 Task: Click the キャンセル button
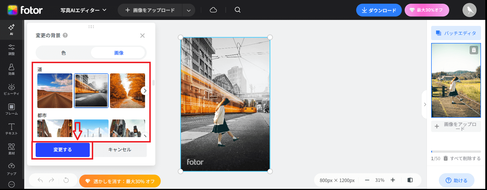120,150
